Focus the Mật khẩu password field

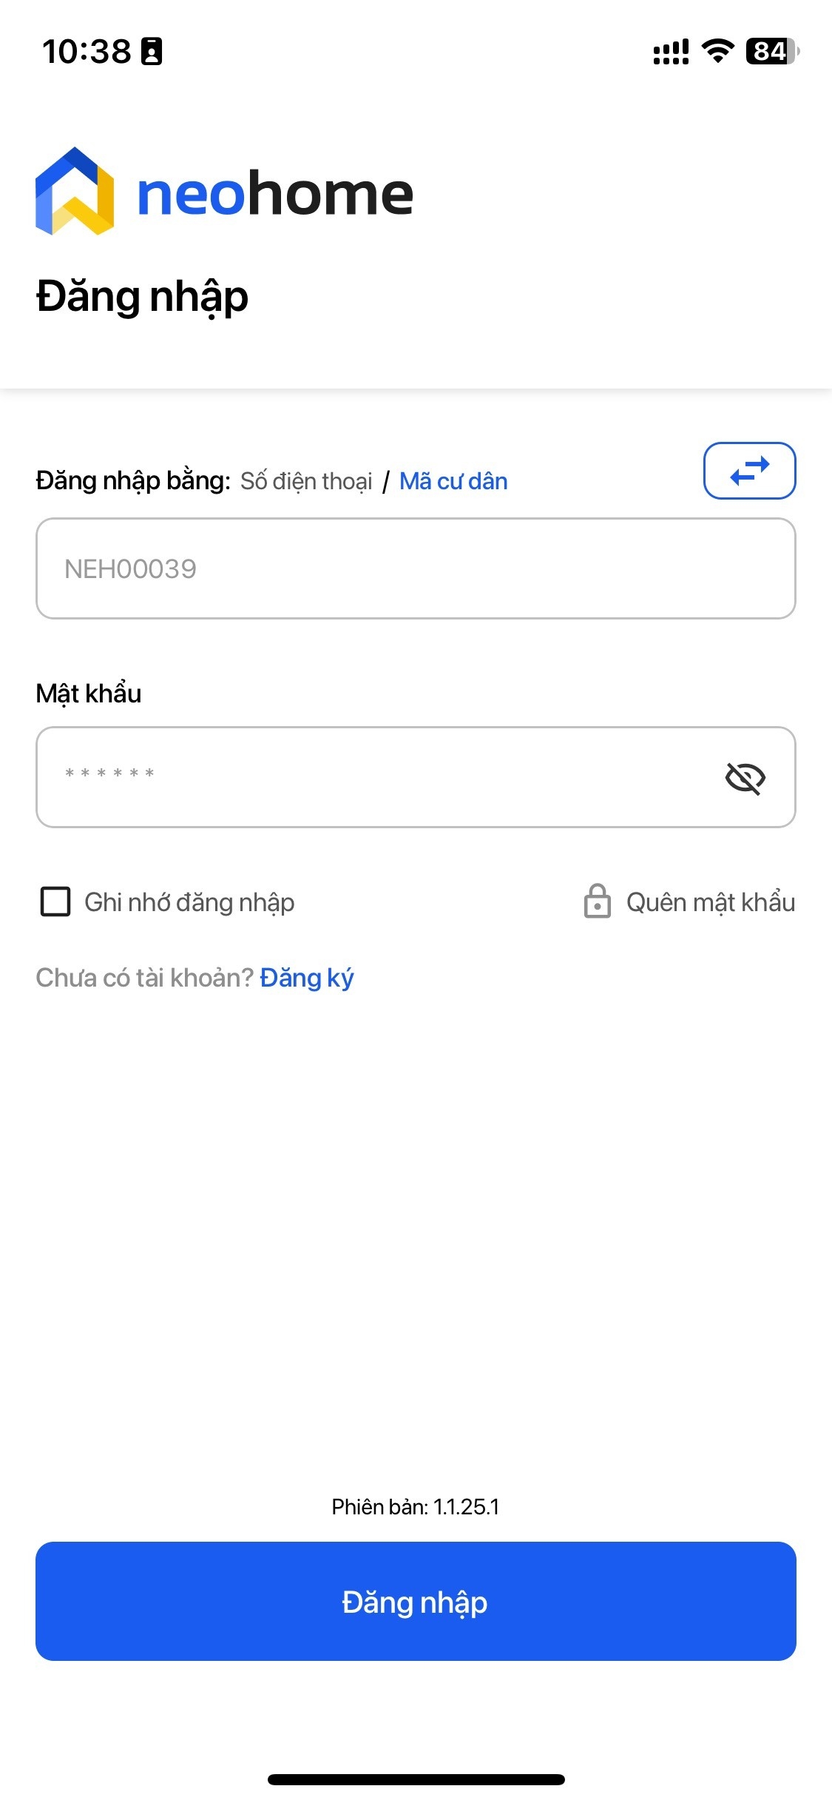(370, 777)
